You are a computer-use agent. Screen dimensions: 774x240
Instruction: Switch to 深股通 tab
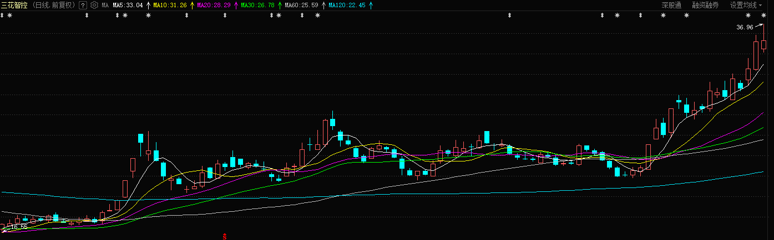click(x=671, y=5)
